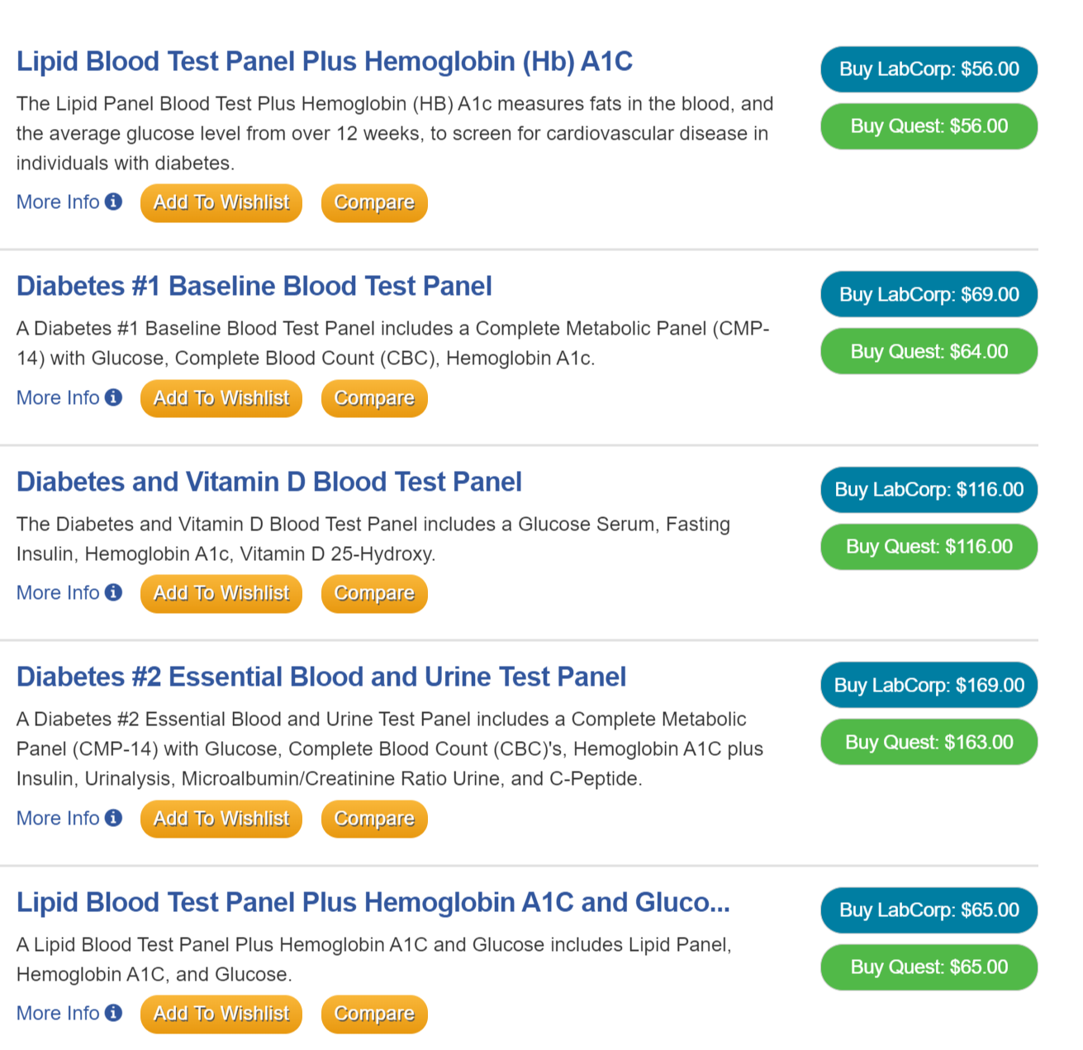
Task: Buy LabCorp Diabetes and Vitamin D for $116.00
Action: click(x=929, y=489)
